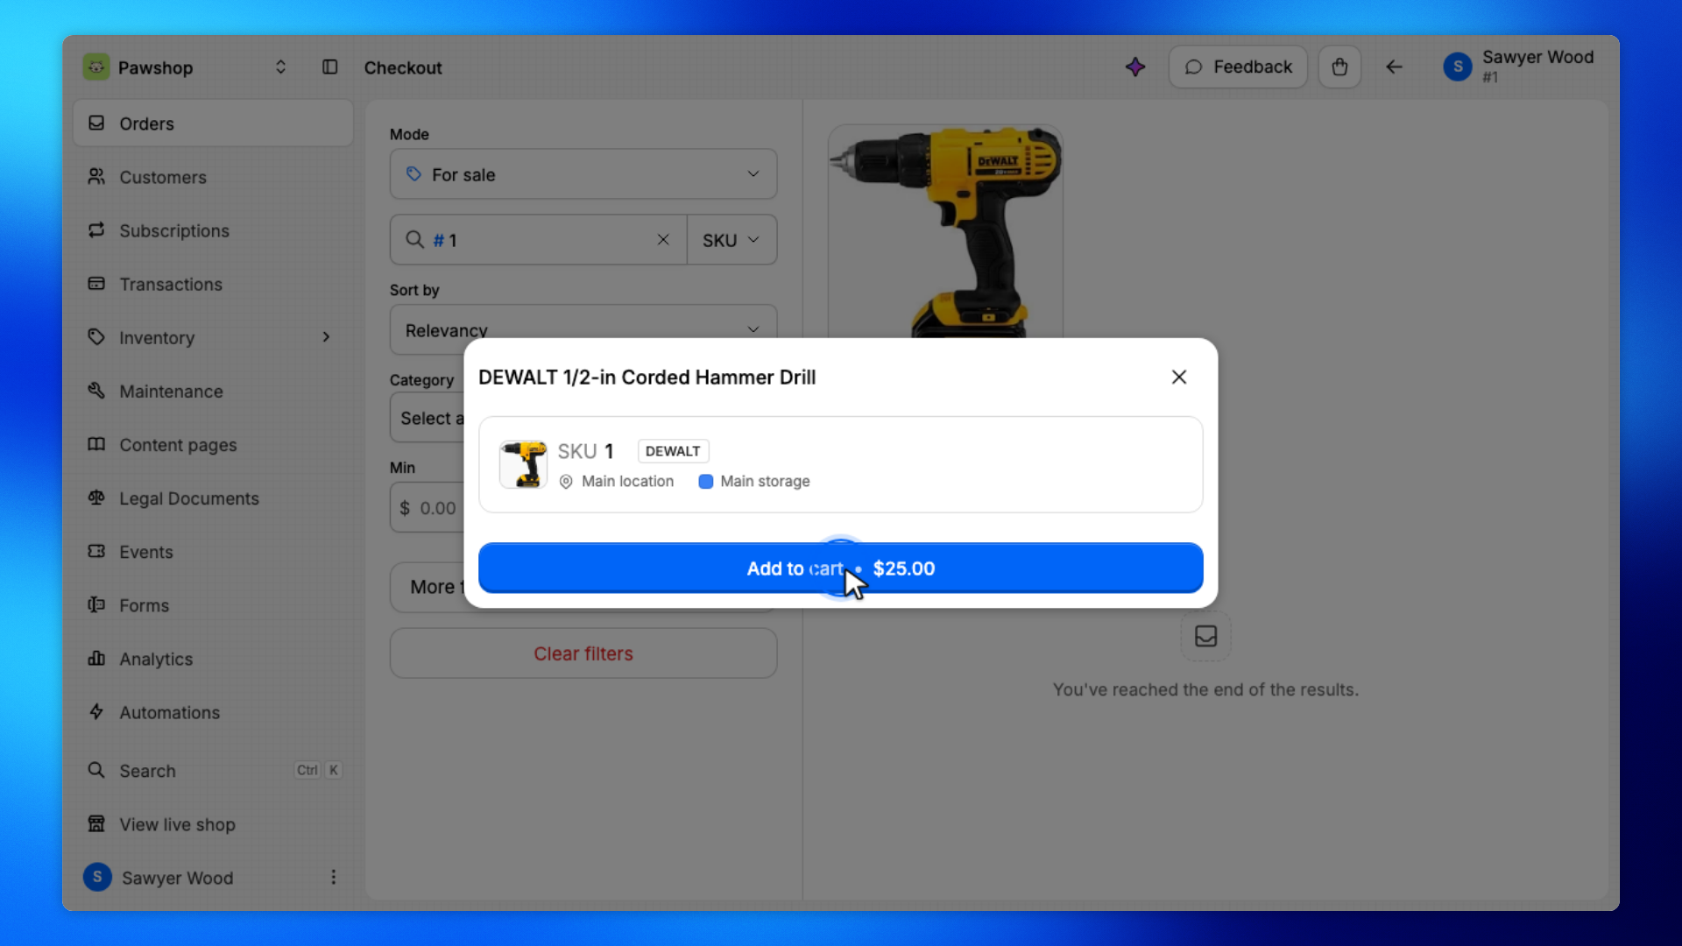Click the drill thumbnail in SKU row

pyautogui.click(x=523, y=464)
